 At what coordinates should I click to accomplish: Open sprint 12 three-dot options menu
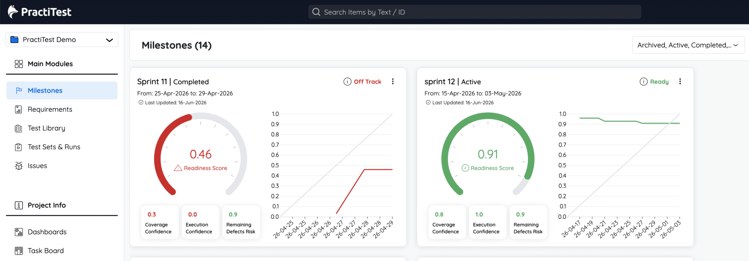(x=680, y=81)
